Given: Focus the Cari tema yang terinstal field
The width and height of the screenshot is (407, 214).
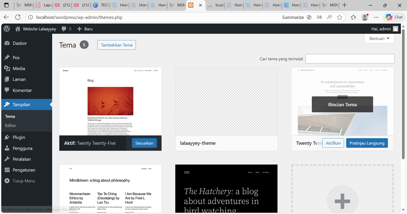Looking at the screenshot, I should [350, 59].
